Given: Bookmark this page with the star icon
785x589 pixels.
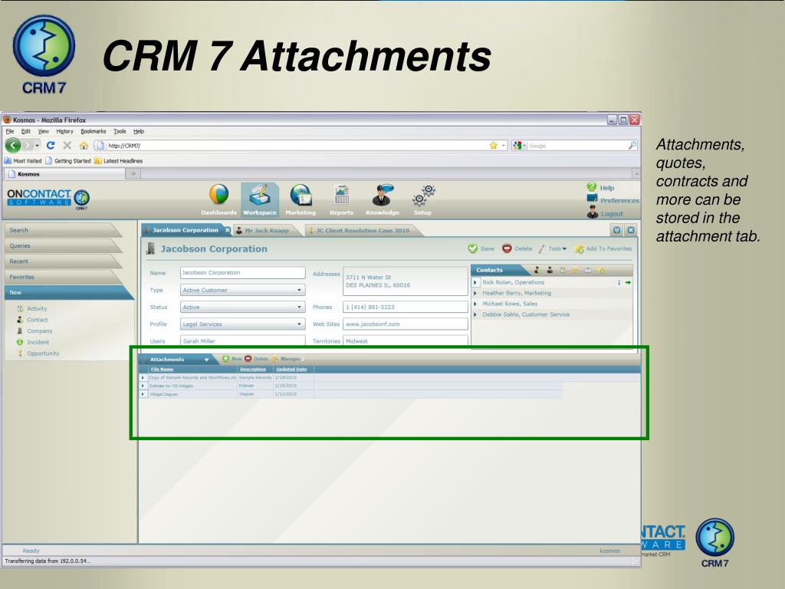Looking at the screenshot, I should pyautogui.click(x=493, y=145).
